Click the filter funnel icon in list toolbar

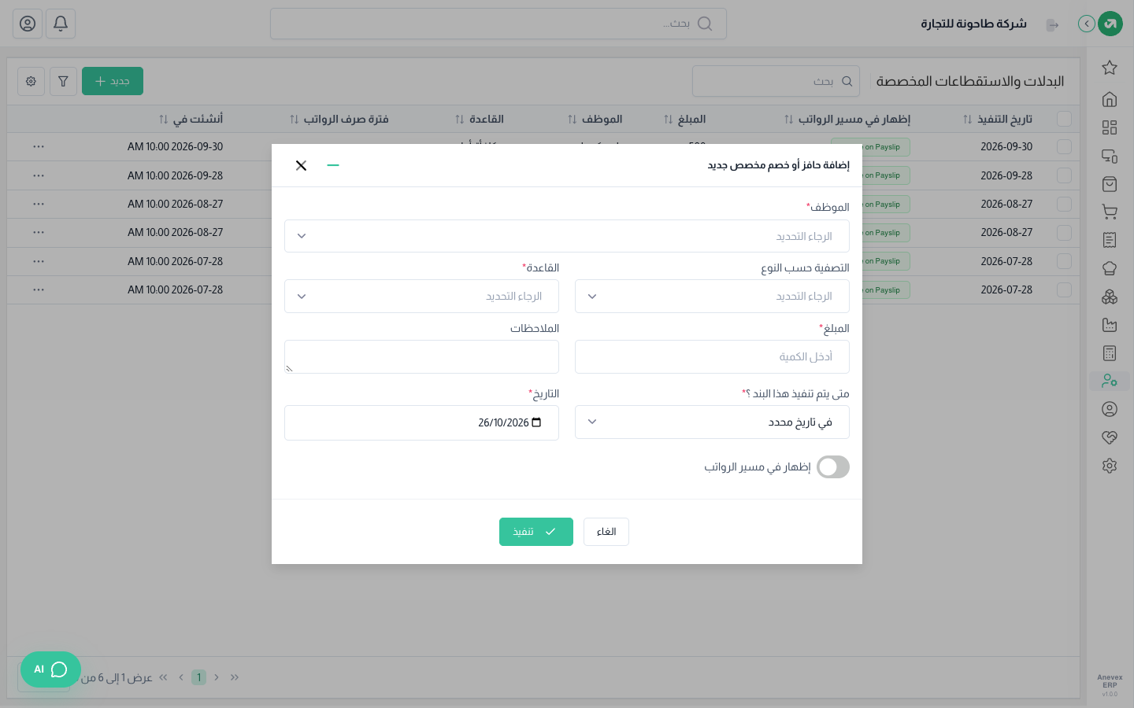click(63, 81)
